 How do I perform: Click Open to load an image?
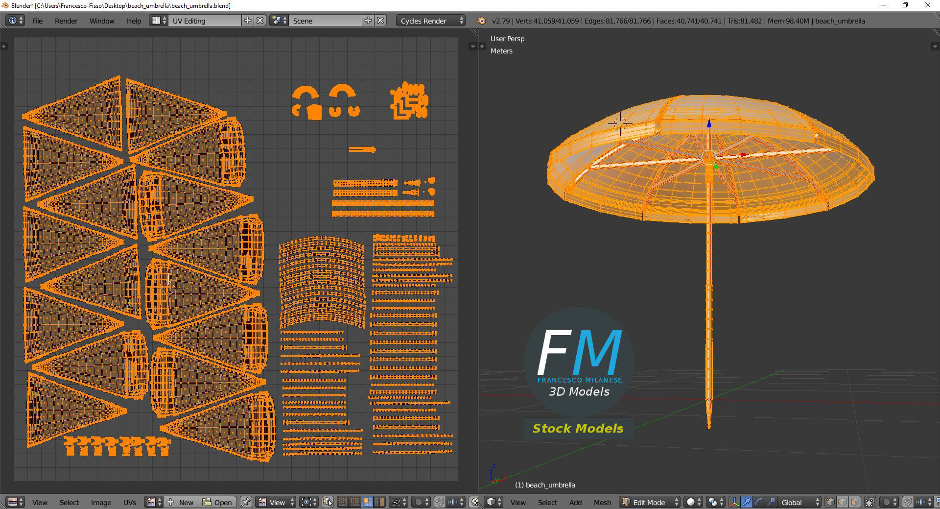tap(218, 502)
